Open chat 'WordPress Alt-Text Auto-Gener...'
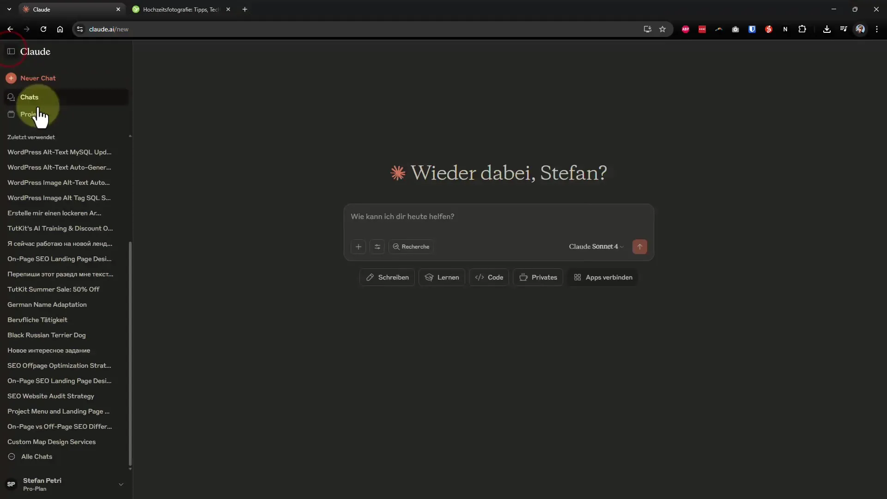 point(59,167)
